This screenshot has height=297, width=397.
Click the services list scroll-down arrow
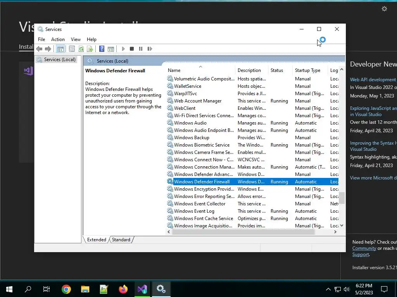[342, 225]
